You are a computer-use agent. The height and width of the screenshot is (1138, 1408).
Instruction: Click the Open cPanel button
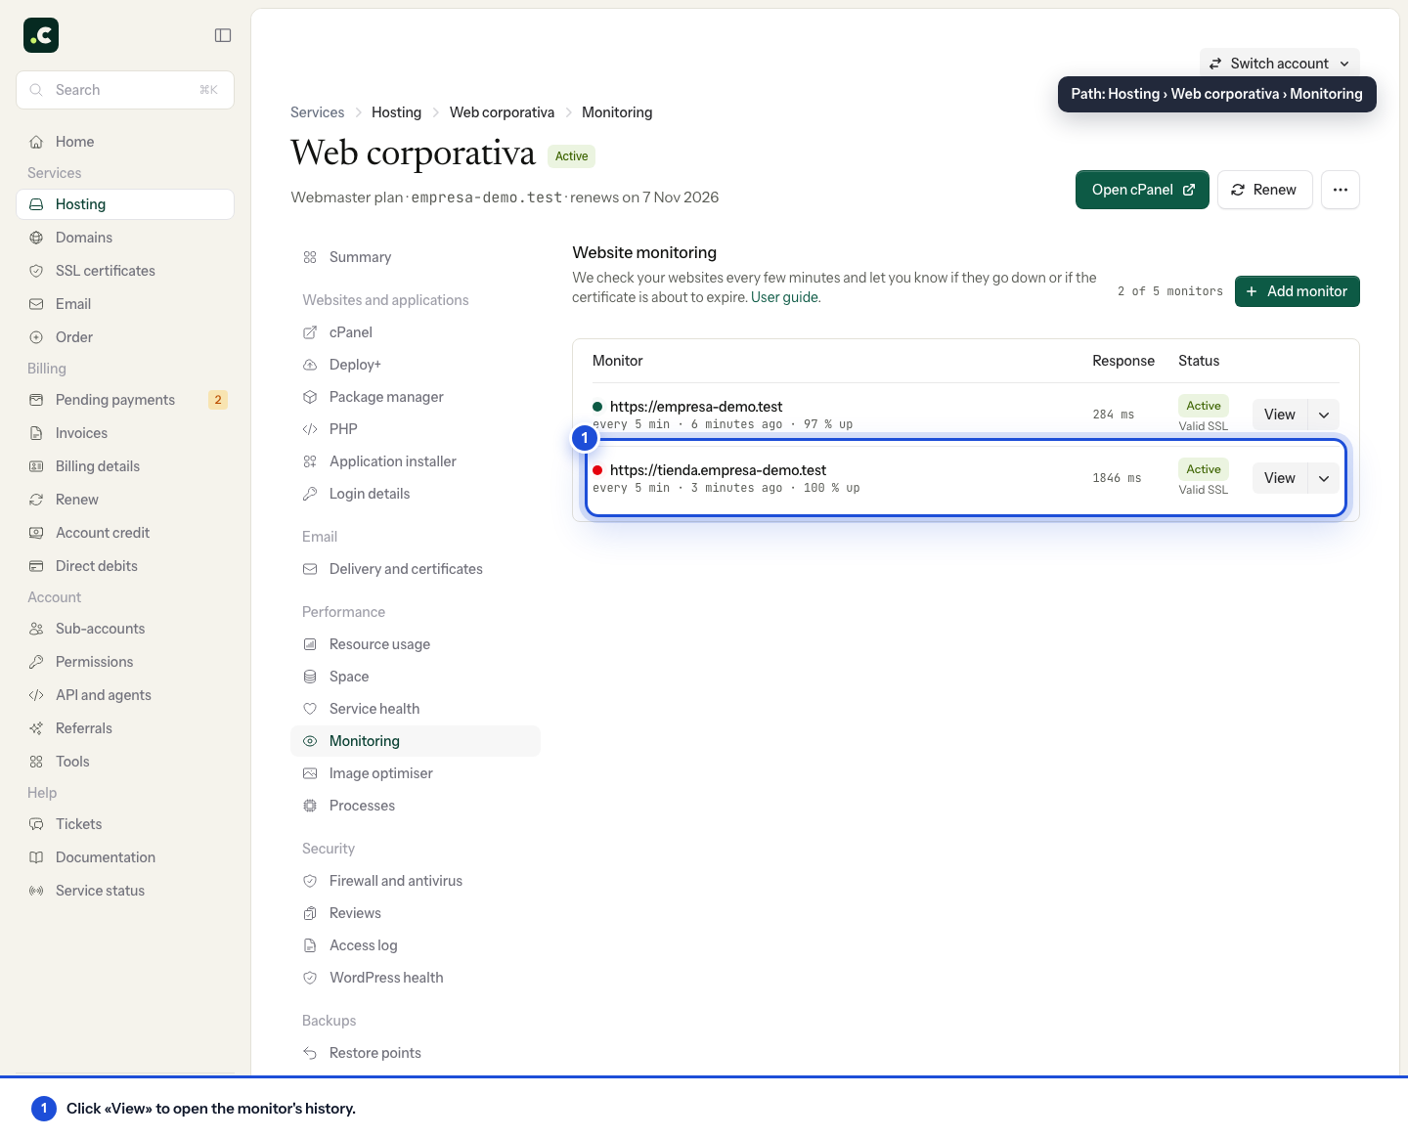click(1142, 190)
